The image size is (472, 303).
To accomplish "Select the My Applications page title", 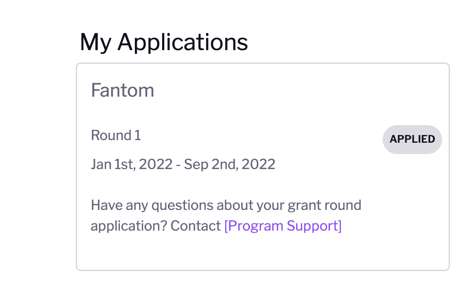I will pos(163,41).
